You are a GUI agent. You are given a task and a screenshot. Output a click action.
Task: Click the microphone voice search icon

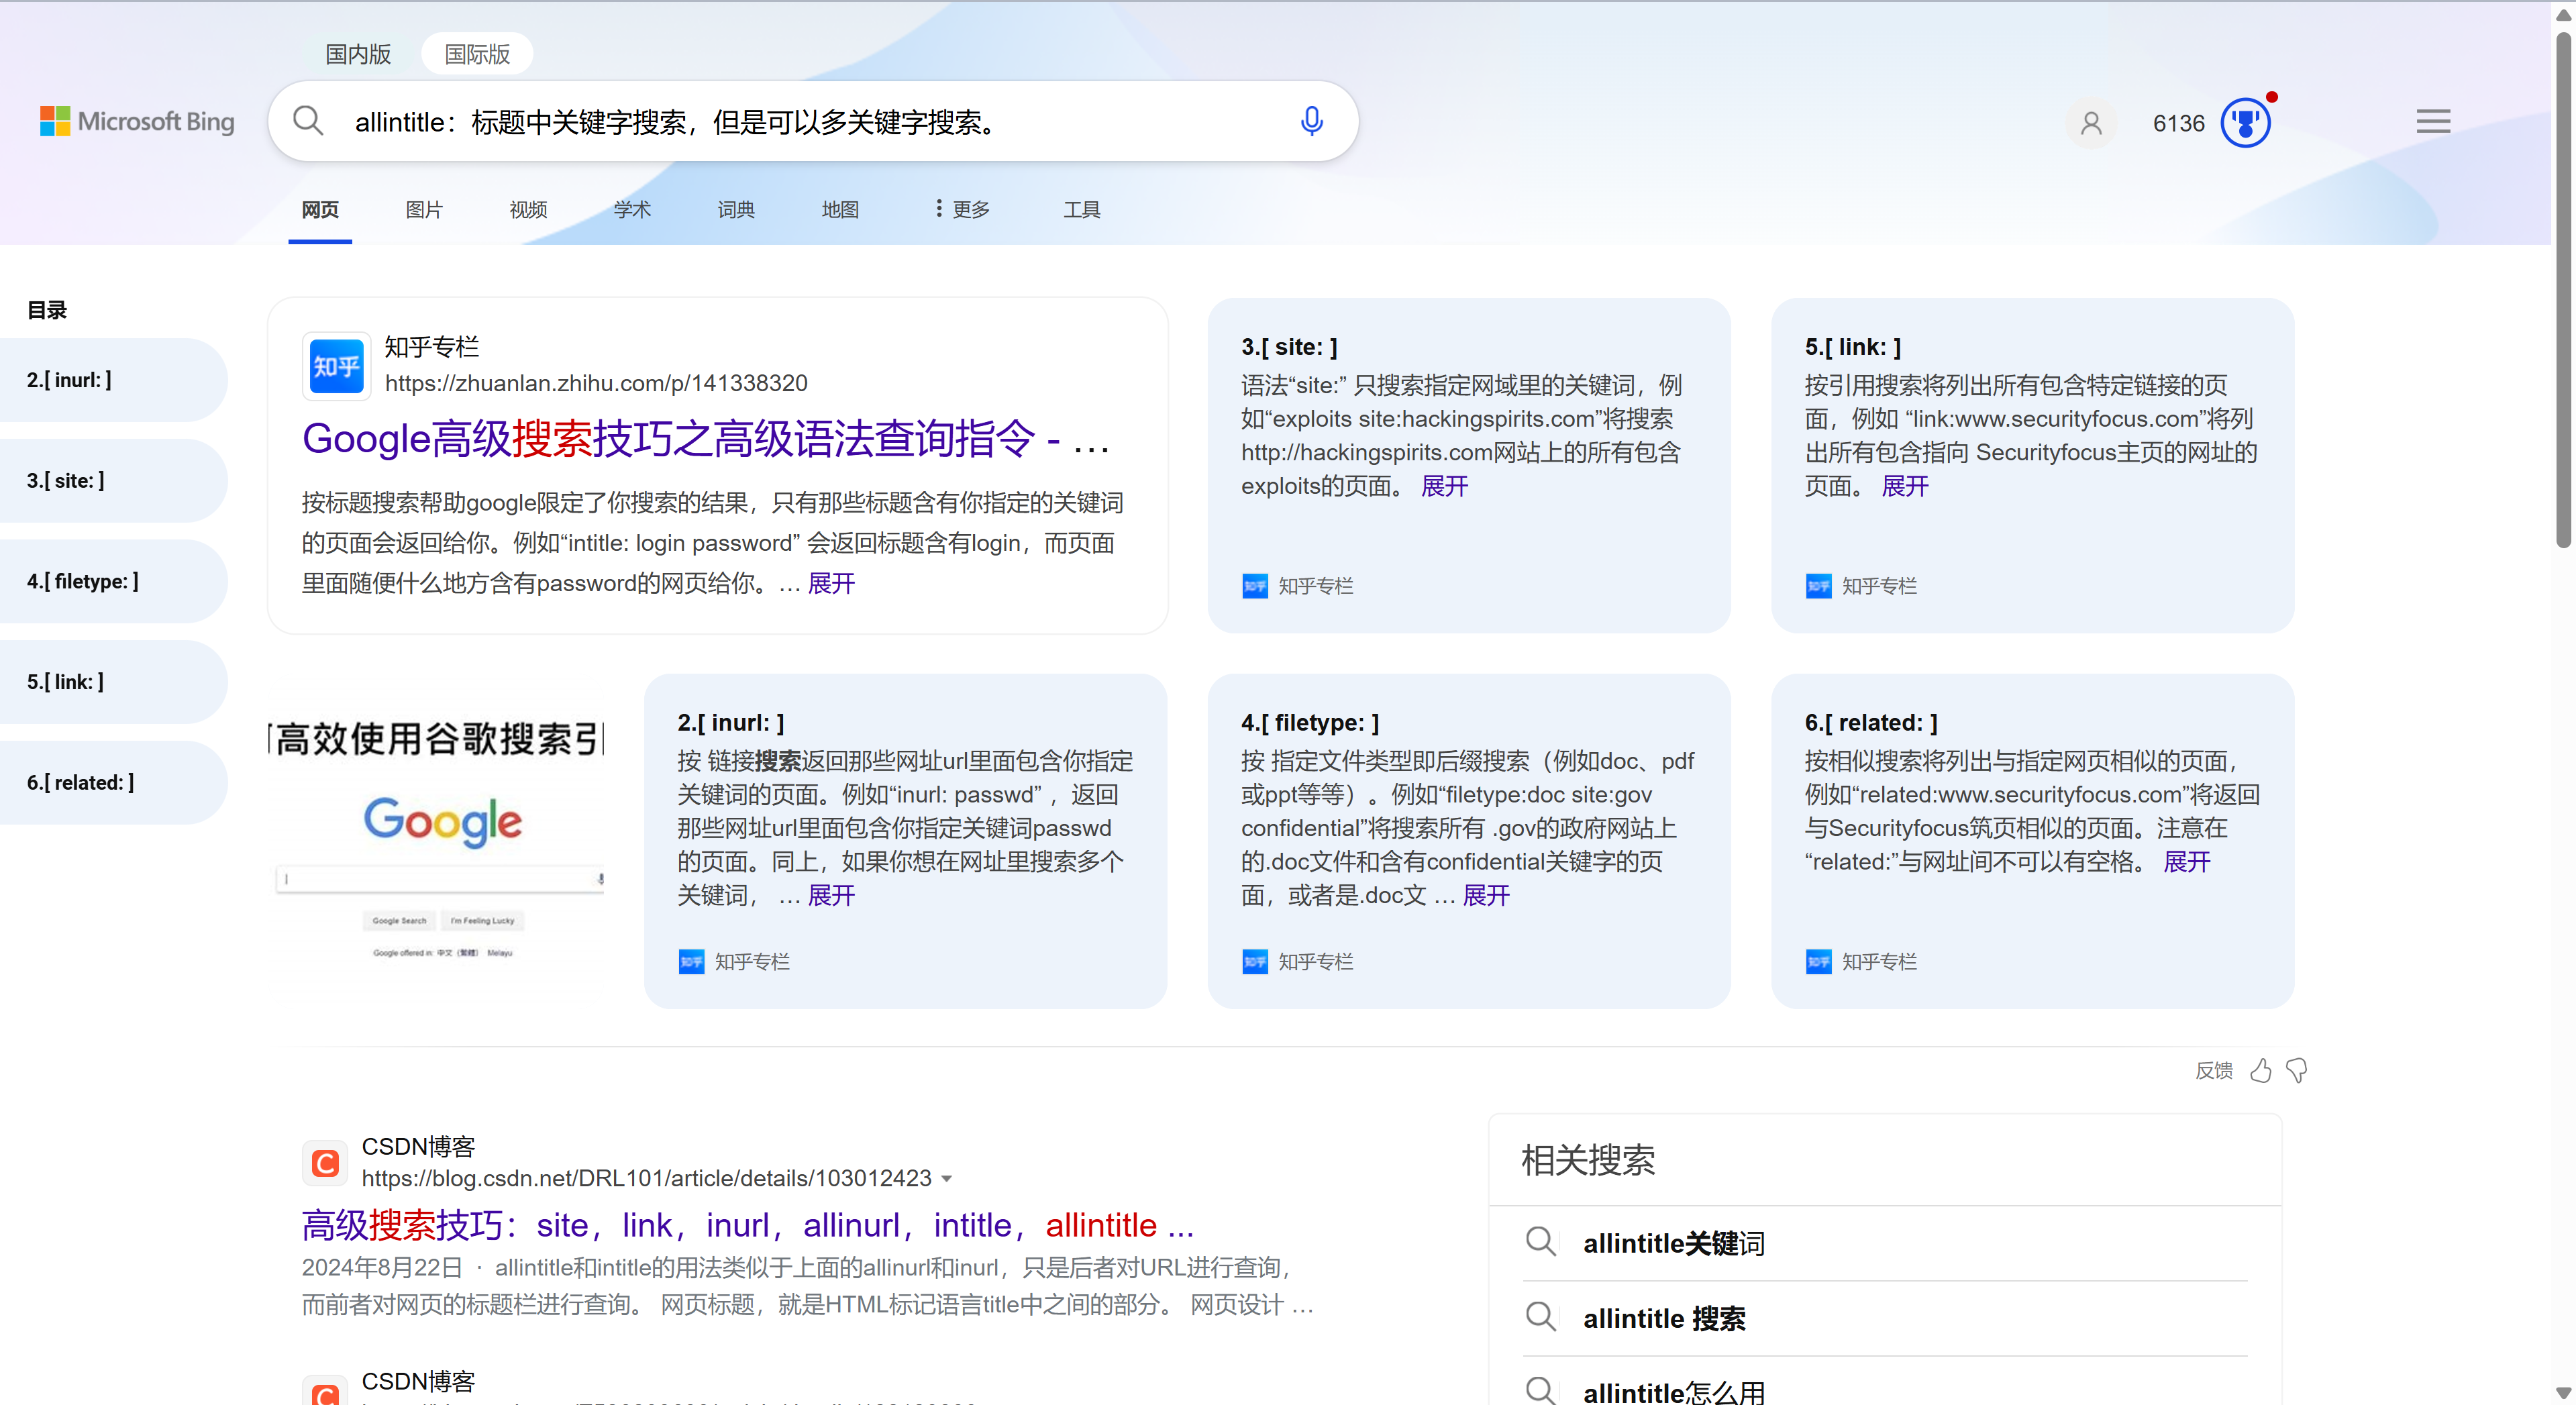(x=1311, y=122)
